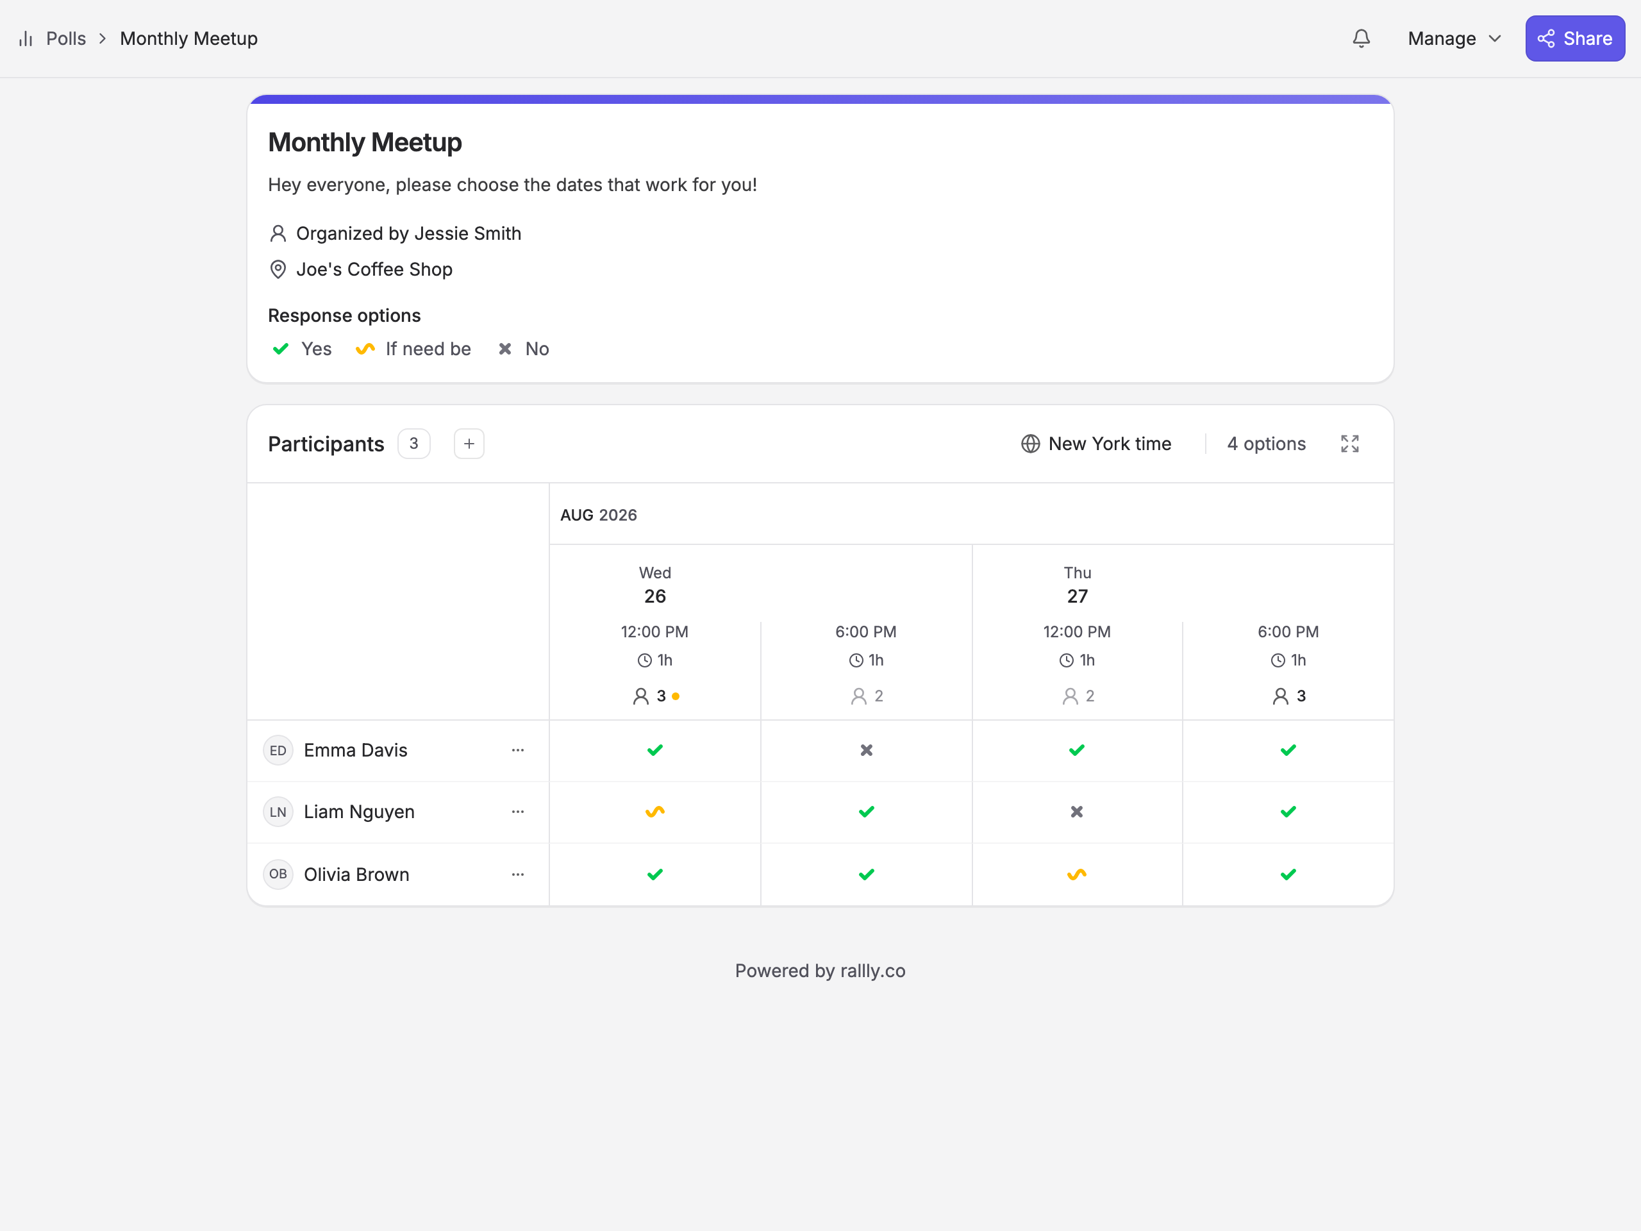Screen dimensions: 1641x1231
Task: Click the Monthly Meetup breadcrumb item
Action: pos(189,38)
